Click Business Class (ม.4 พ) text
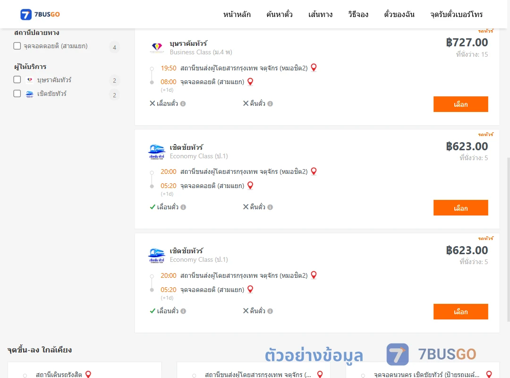The height and width of the screenshot is (378, 510). (x=201, y=52)
